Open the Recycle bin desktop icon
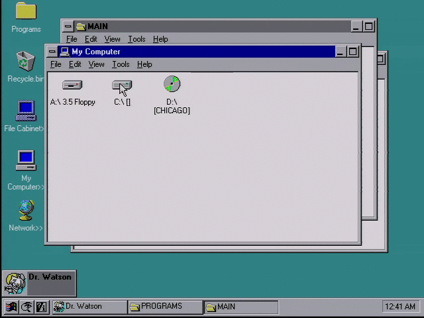The height and width of the screenshot is (318, 424). (25, 61)
